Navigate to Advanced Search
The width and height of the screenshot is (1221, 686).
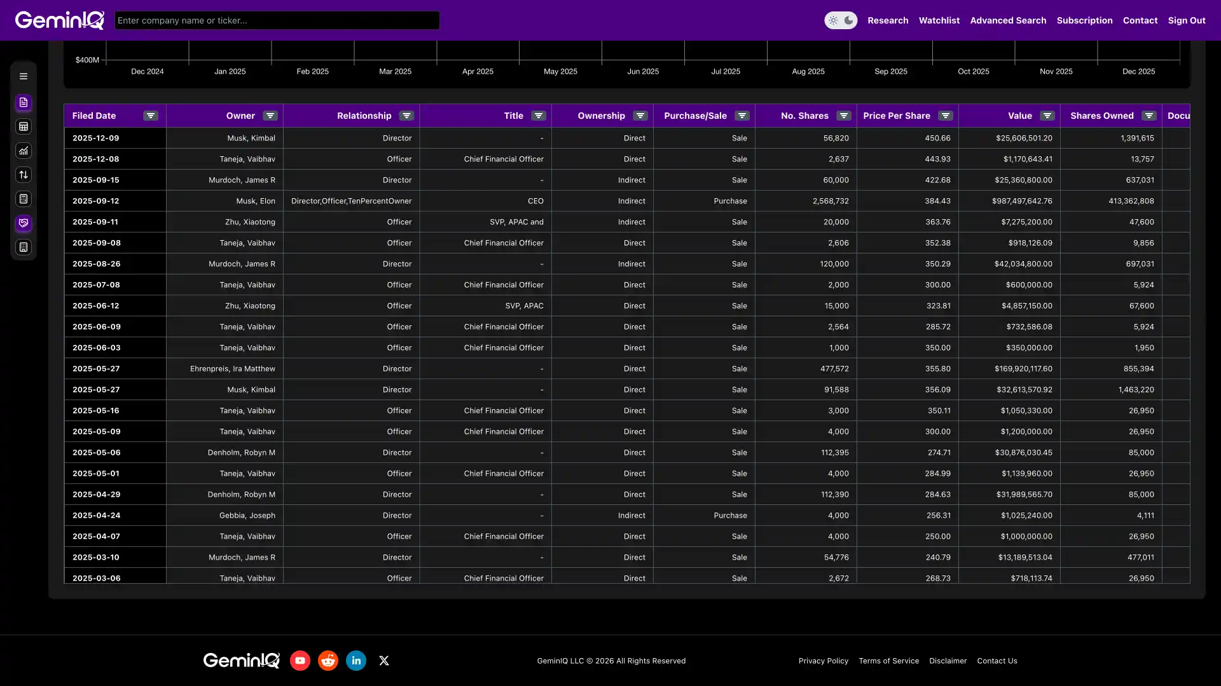1008,20
